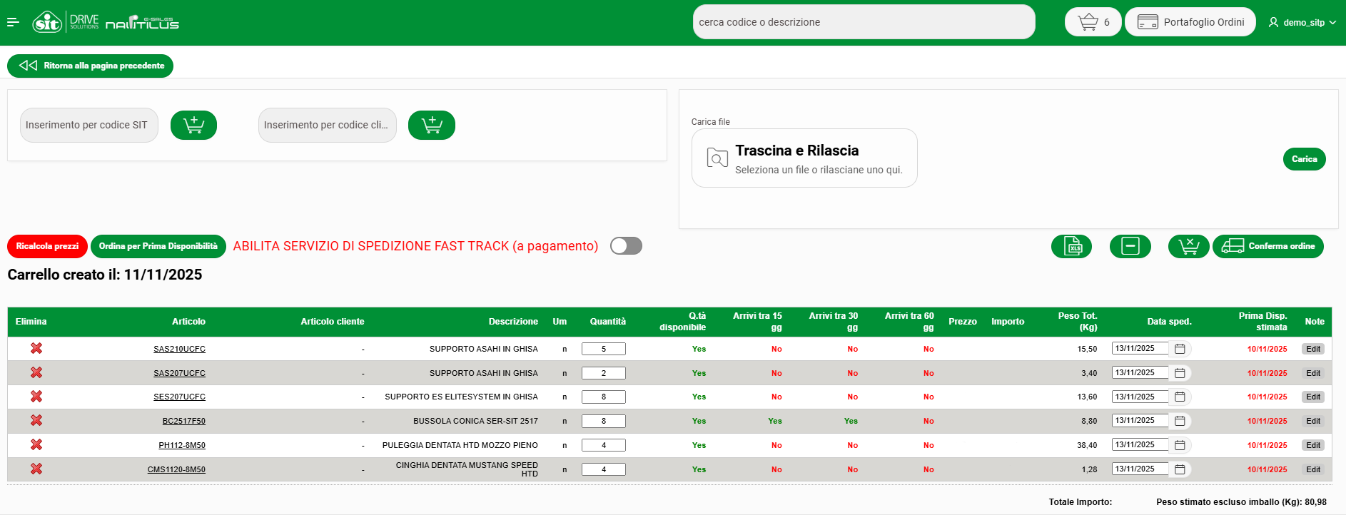Screen dimensions: 1346x515
Task: Open the hamburger menu in header
Action: (x=13, y=23)
